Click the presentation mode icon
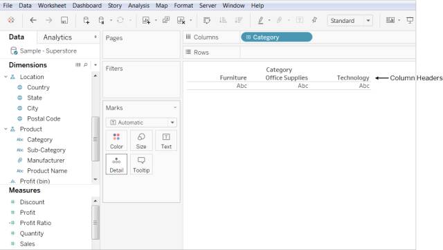 point(410,20)
